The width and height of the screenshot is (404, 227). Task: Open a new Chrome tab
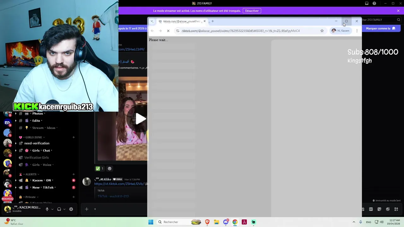click(213, 21)
